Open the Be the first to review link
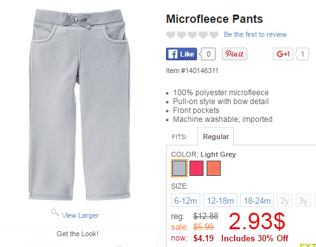 click(255, 34)
